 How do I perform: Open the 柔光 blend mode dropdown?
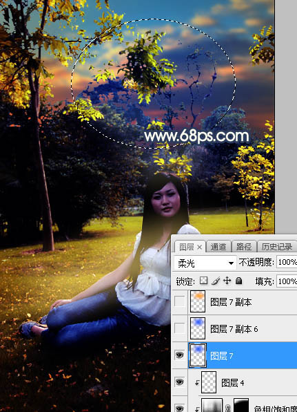205,263
